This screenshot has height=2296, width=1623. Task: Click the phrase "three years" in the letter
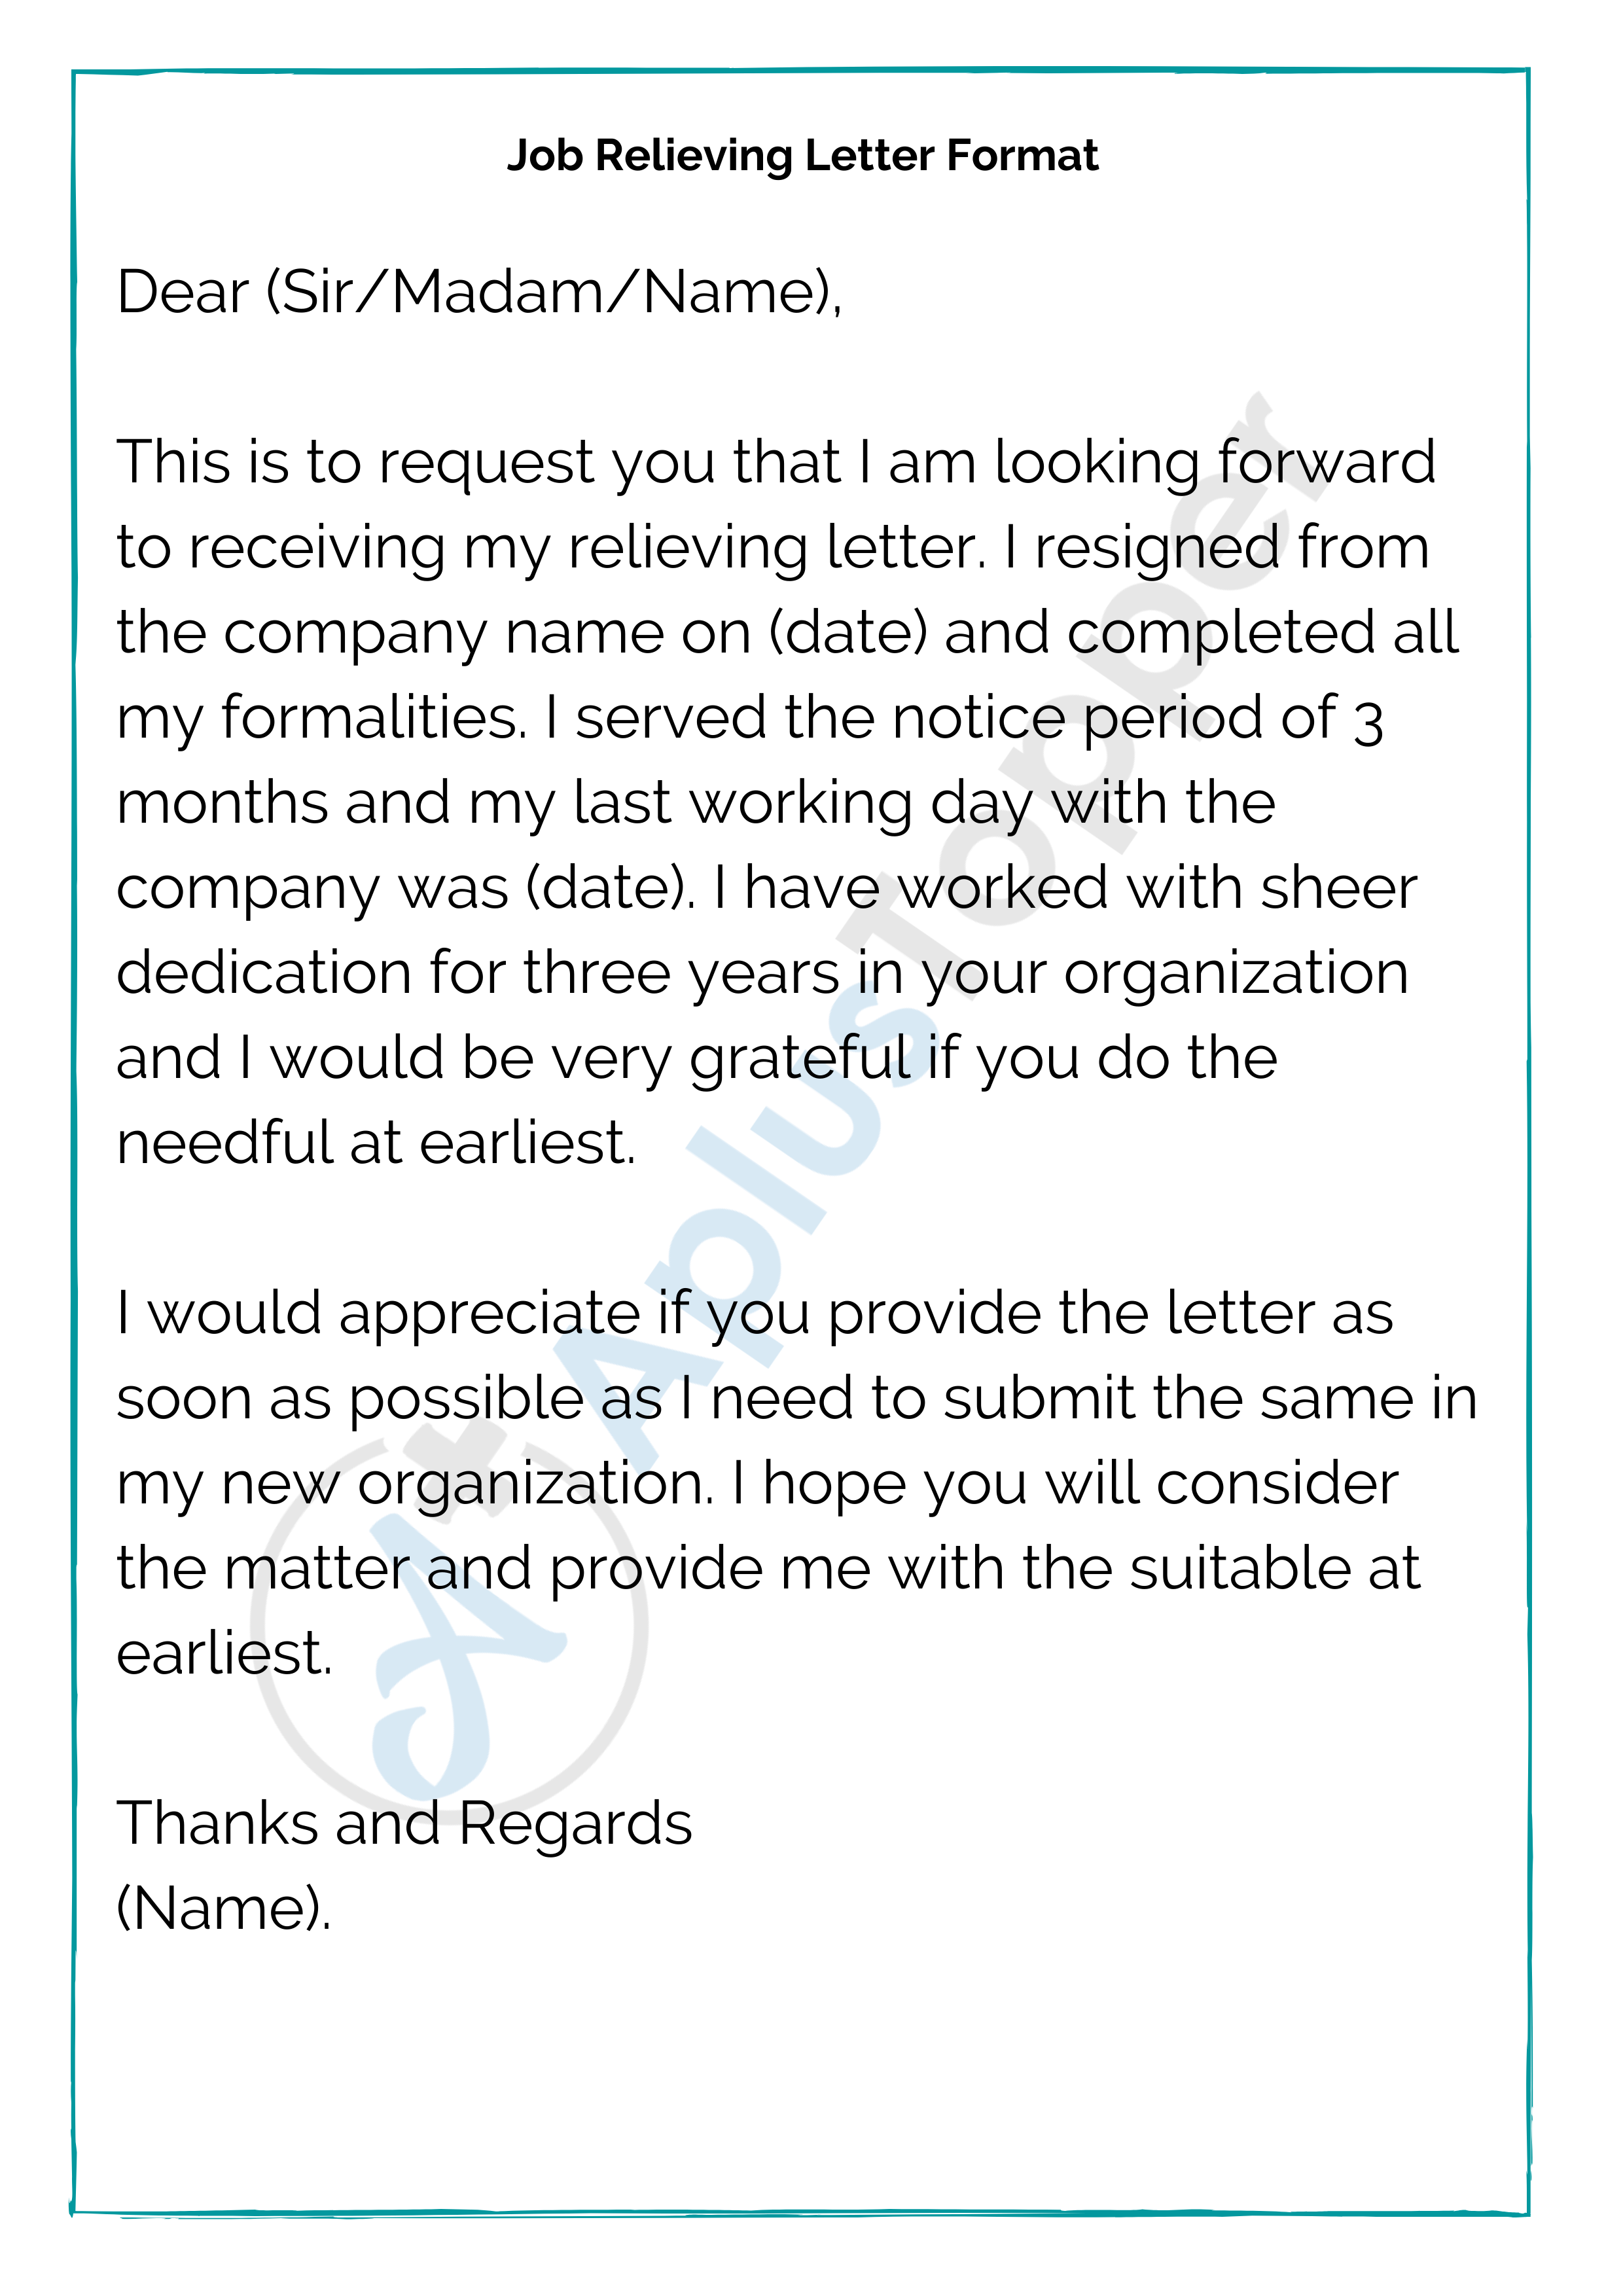tap(681, 974)
